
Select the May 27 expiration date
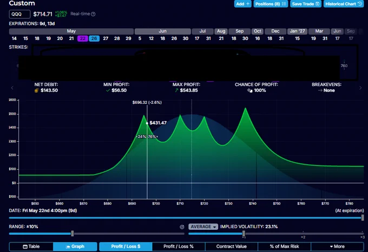pos(106,38)
